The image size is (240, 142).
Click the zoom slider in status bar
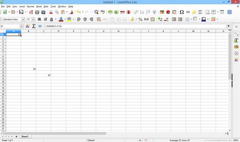pyautogui.click(x=219, y=140)
